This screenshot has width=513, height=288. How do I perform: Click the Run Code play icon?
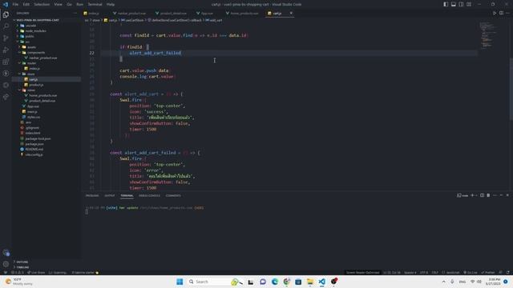[x=495, y=13]
